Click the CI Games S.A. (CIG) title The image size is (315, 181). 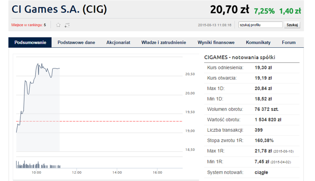pyautogui.click(x=59, y=9)
